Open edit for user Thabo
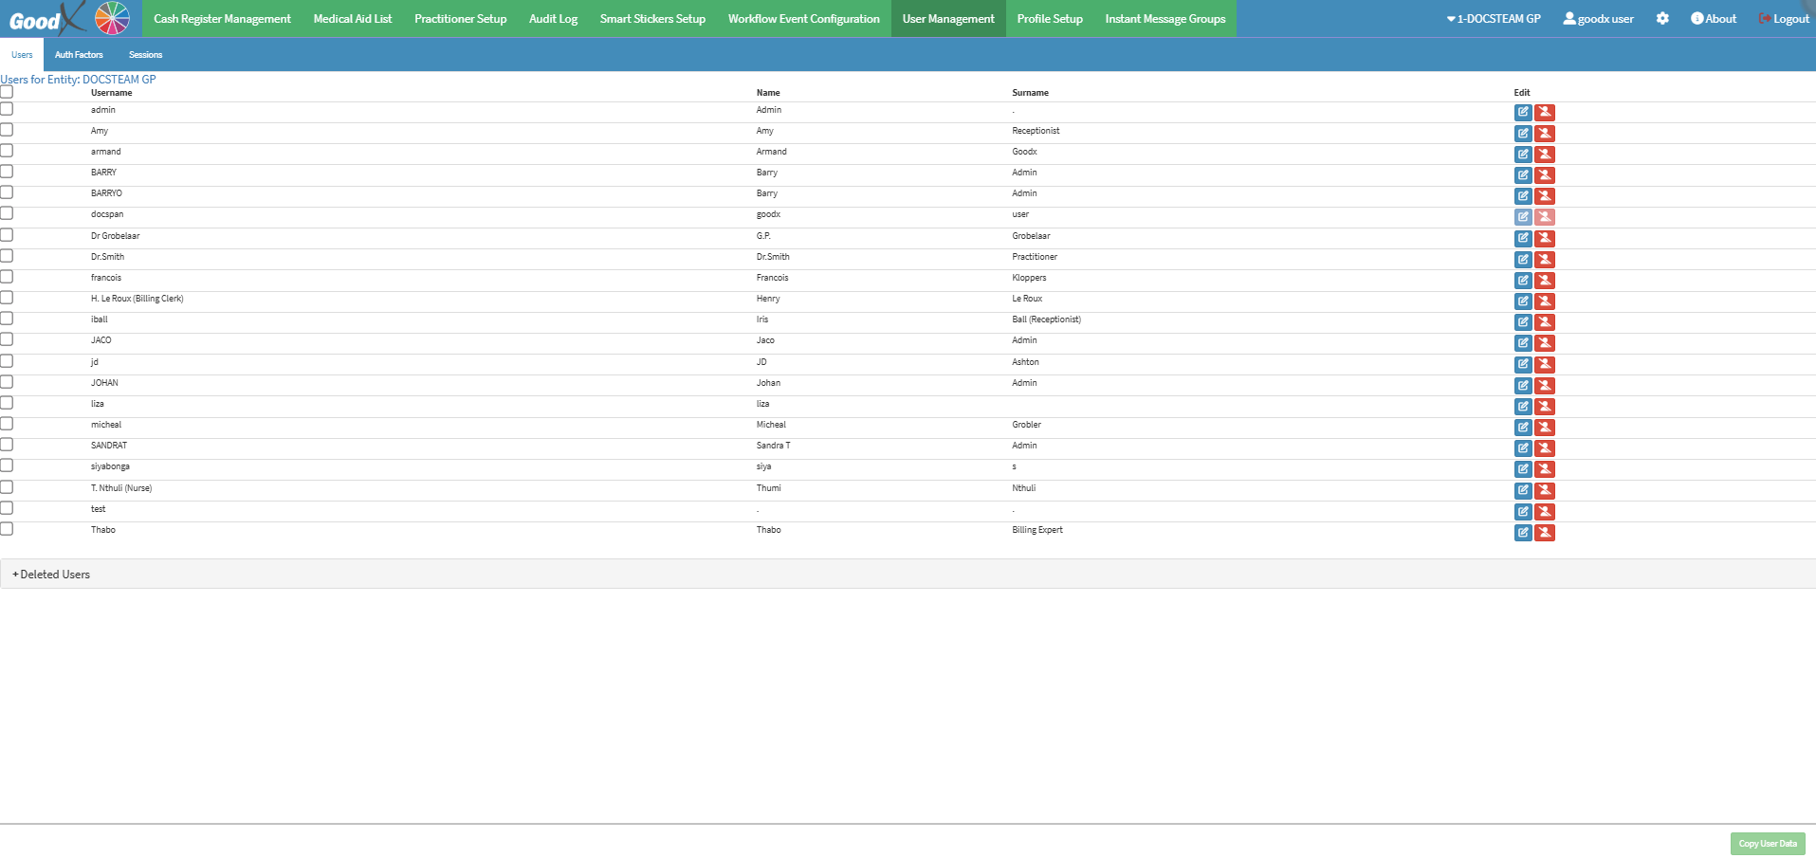1816x858 pixels. (x=1522, y=533)
